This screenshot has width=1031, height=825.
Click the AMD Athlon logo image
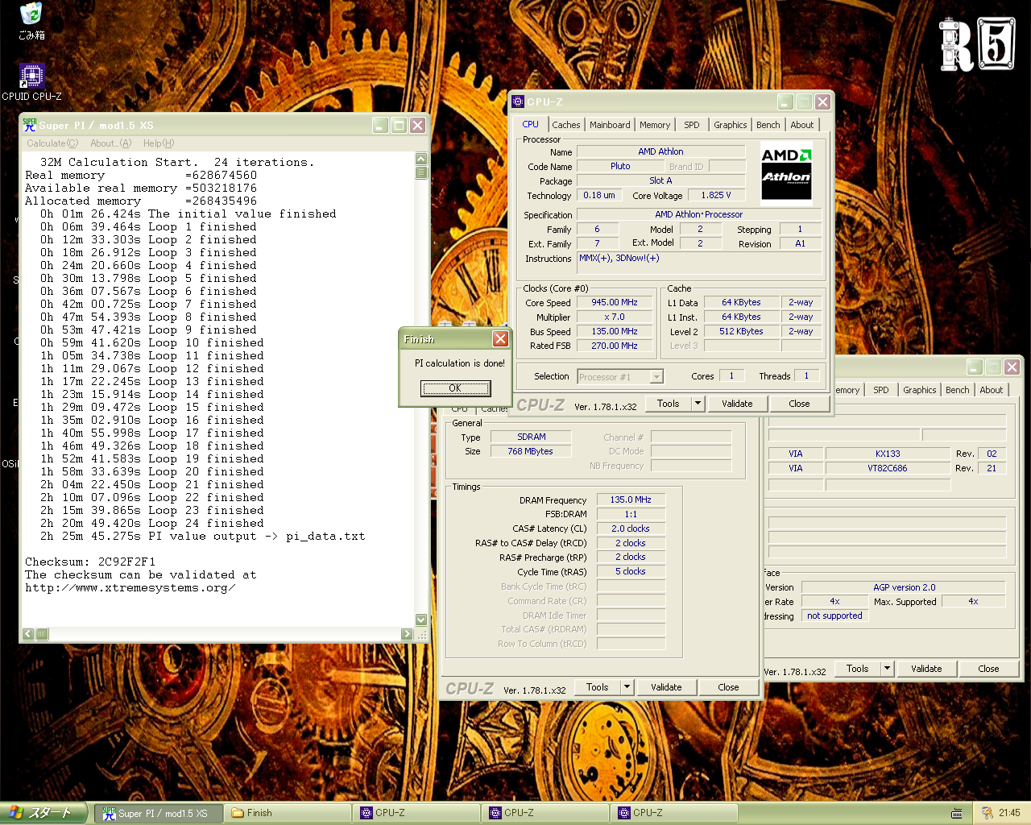click(x=786, y=173)
